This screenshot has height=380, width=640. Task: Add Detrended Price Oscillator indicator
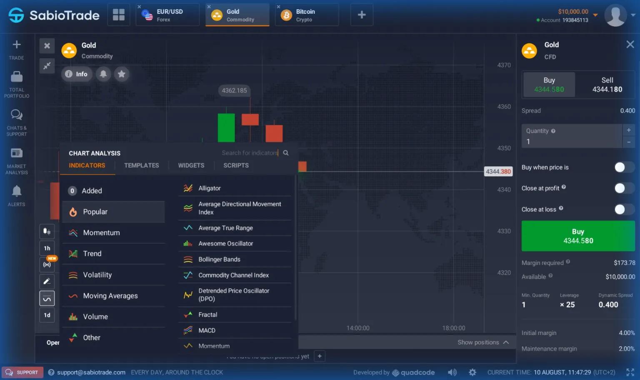235,295
